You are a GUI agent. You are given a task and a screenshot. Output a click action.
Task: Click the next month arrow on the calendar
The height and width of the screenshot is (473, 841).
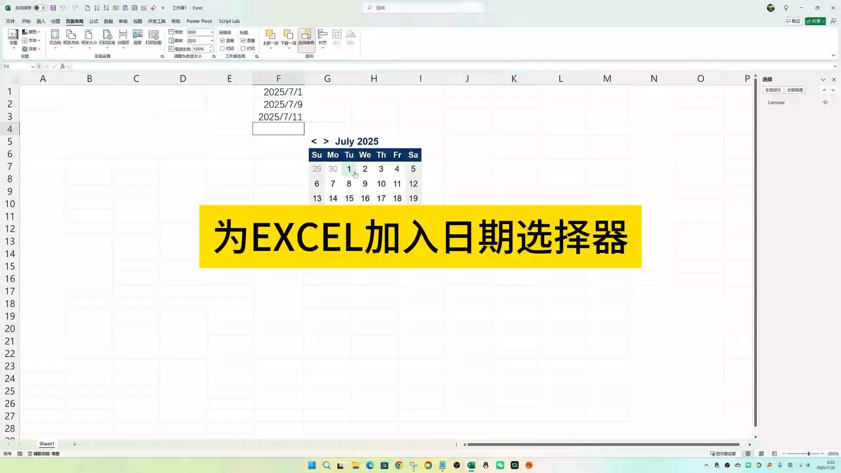[x=326, y=141]
